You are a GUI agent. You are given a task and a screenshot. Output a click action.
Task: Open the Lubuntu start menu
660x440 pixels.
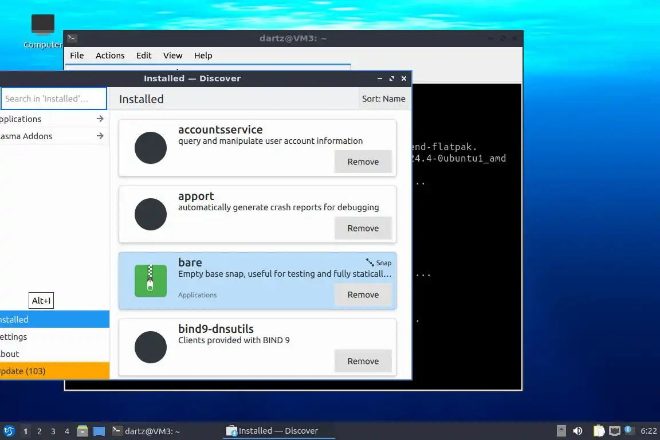[9, 431]
